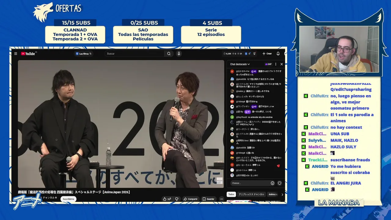Go to the YouTube home logo
Viewport: 391px width, 220px height.
(28, 53)
